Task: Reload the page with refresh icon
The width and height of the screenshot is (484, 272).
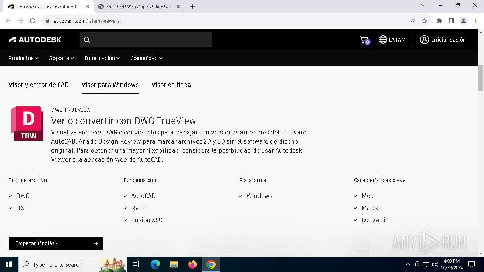Action: tap(33, 21)
